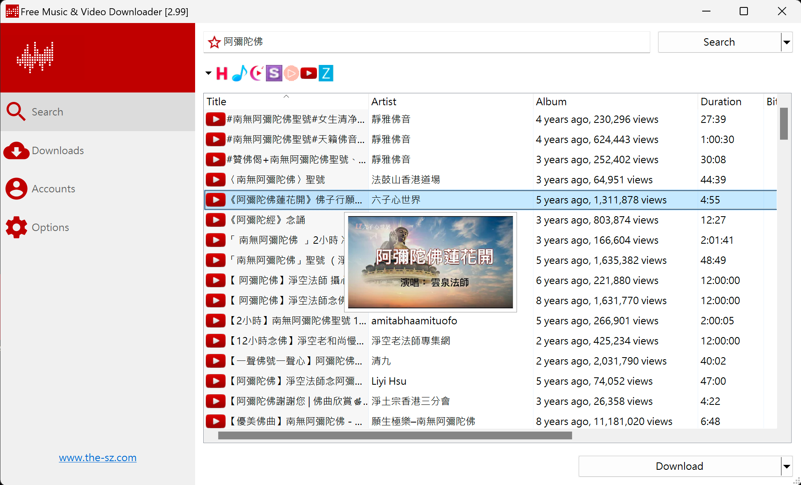Click YouTube icon of 【12小時念佛】 row
This screenshot has height=485, width=801.
(x=216, y=341)
